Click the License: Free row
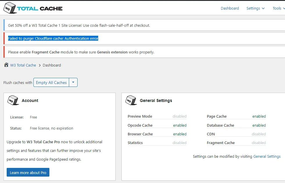285x183 pixels. 24,117
